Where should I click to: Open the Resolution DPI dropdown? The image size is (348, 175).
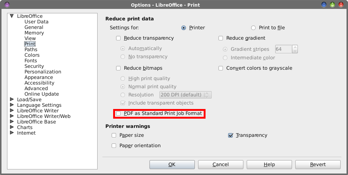186,95
